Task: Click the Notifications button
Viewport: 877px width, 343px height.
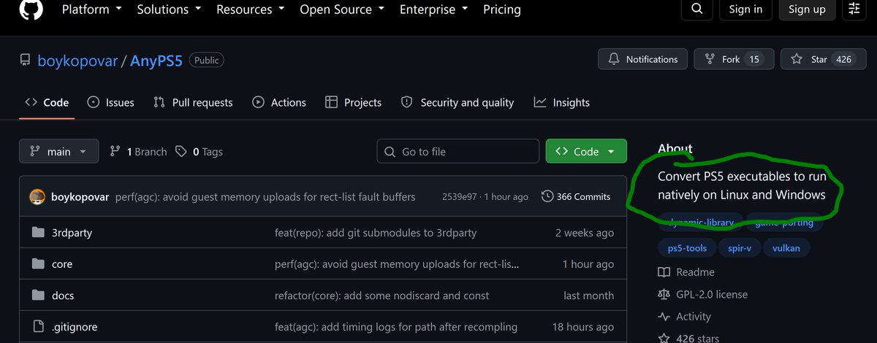Action: click(x=642, y=60)
